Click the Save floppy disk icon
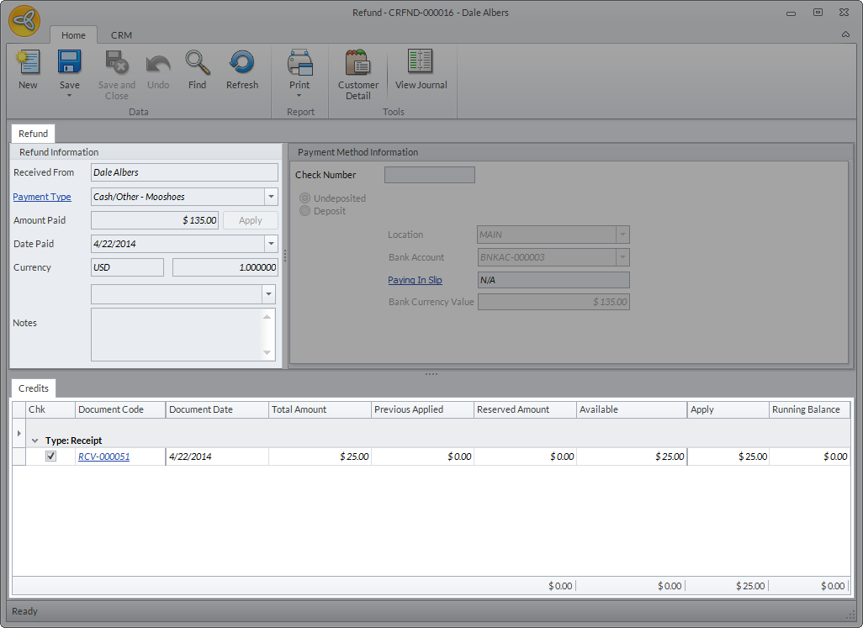Viewport: 863px width, 628px height. (69, 63)
